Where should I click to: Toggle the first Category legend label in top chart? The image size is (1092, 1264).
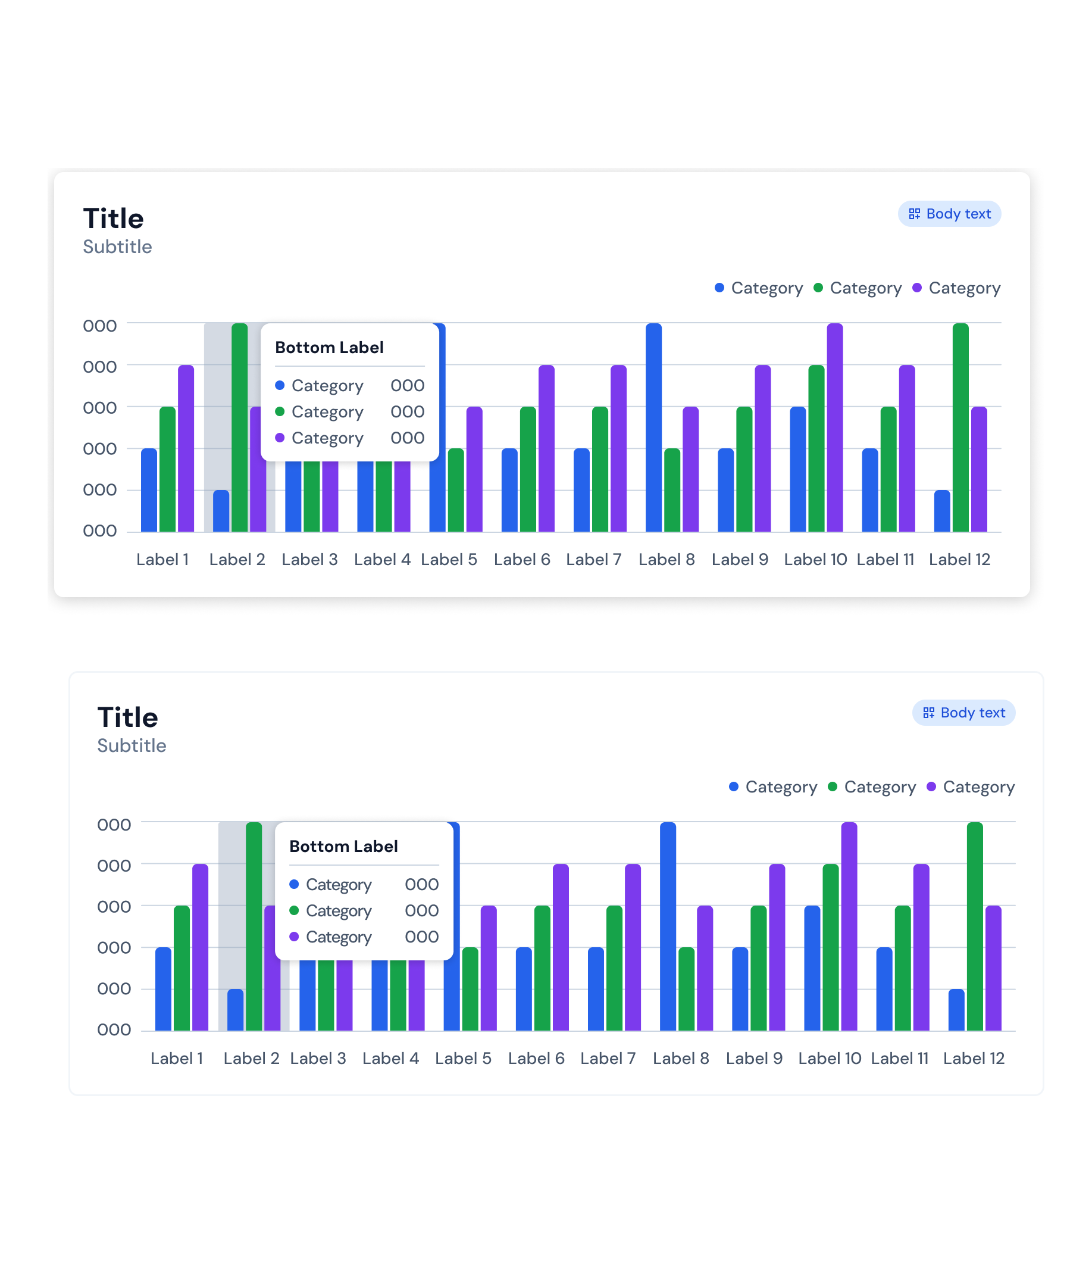coord(766,288)
